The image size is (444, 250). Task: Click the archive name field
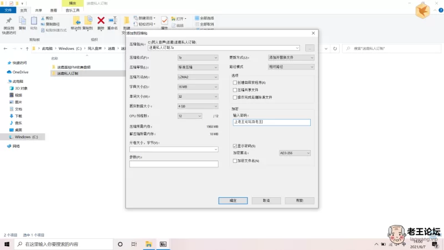(x=224, y=48)
